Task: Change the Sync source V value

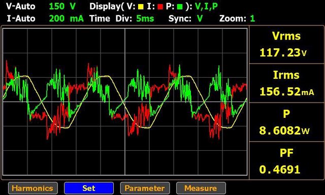Action: pyautogui.click(x=200, y=19)
